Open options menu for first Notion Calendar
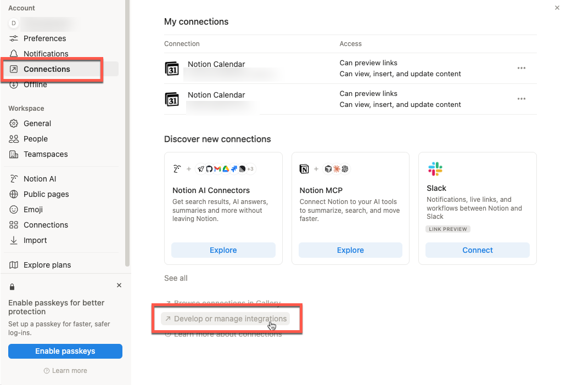 coord(521,68)
